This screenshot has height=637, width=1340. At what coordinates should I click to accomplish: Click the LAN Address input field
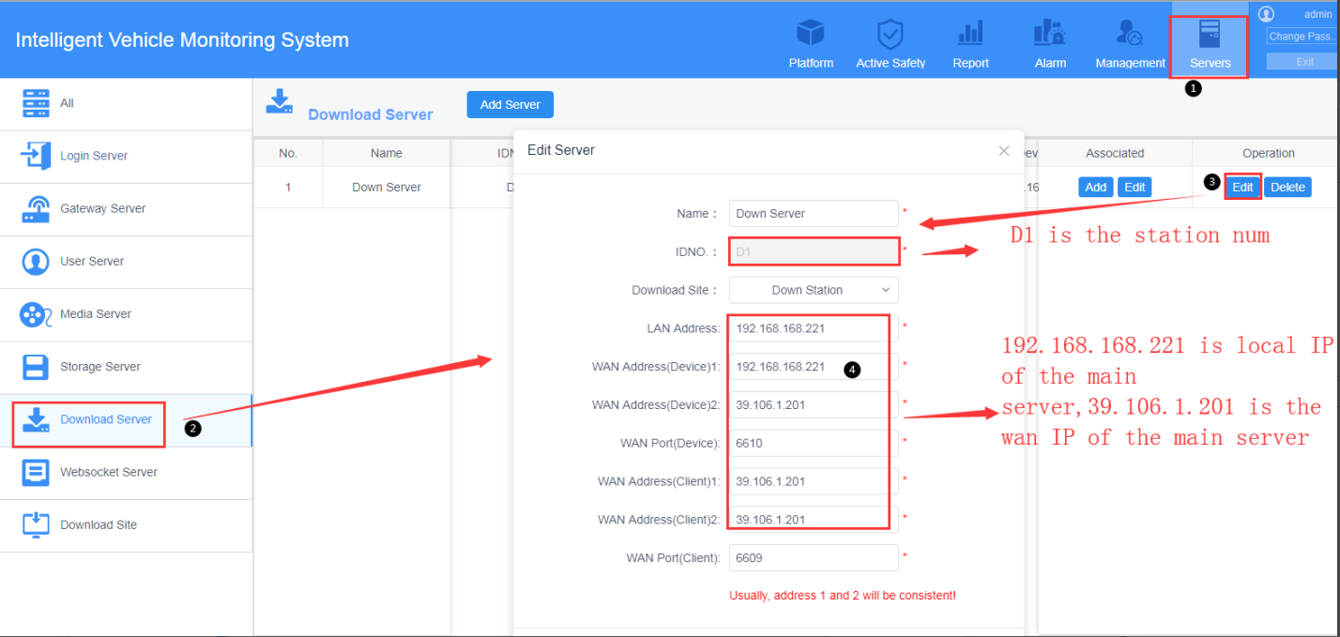(814, 328)
